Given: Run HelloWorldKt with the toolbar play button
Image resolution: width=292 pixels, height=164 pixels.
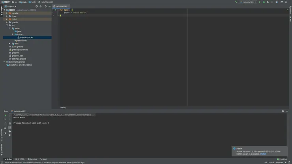Looking at the screenshot, I should point(260,2).
